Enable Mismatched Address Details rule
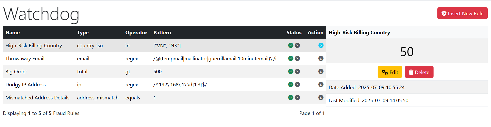Viewport: 491px width, 127px height. point(291,98)
